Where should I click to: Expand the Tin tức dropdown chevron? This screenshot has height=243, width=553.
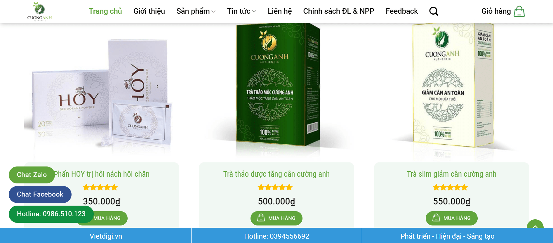pos(254,11)
